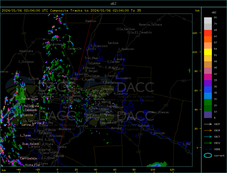
Task: Pick the dark blue swatch between 36 and 35
Action: click(x=208, y=90)
